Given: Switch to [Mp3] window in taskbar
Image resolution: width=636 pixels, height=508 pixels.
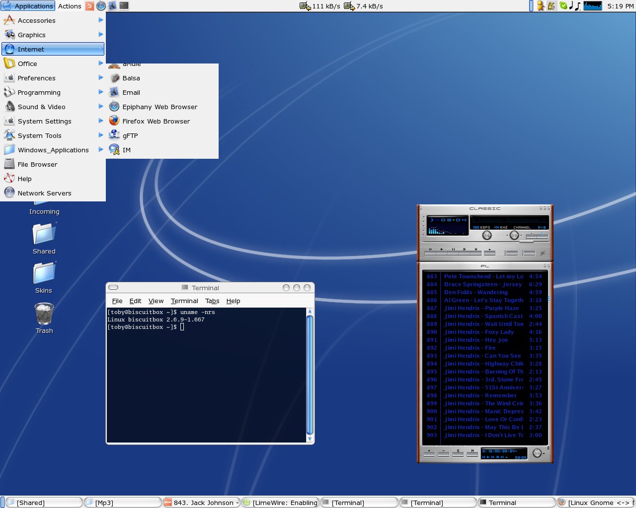Looking at the screenshot, I should tap(122, 503).
